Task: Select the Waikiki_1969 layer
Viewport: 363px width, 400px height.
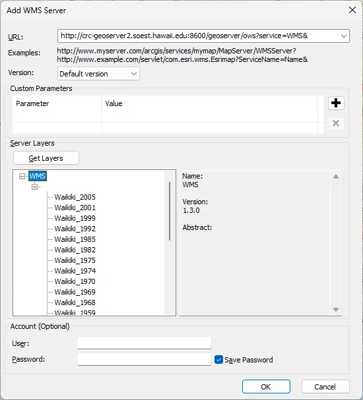Action: [x=75, y=292]
